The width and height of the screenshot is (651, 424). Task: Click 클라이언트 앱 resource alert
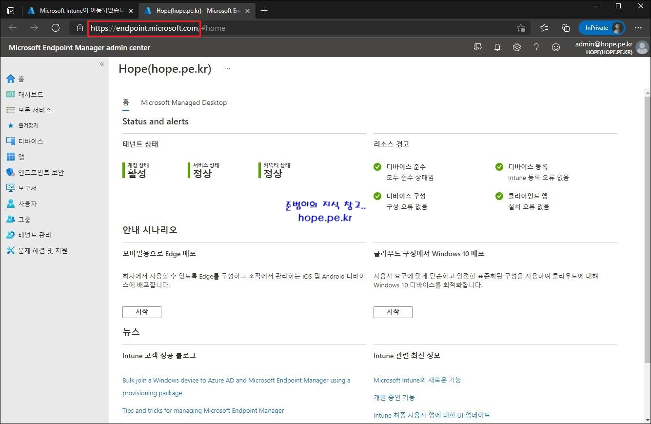523,201
